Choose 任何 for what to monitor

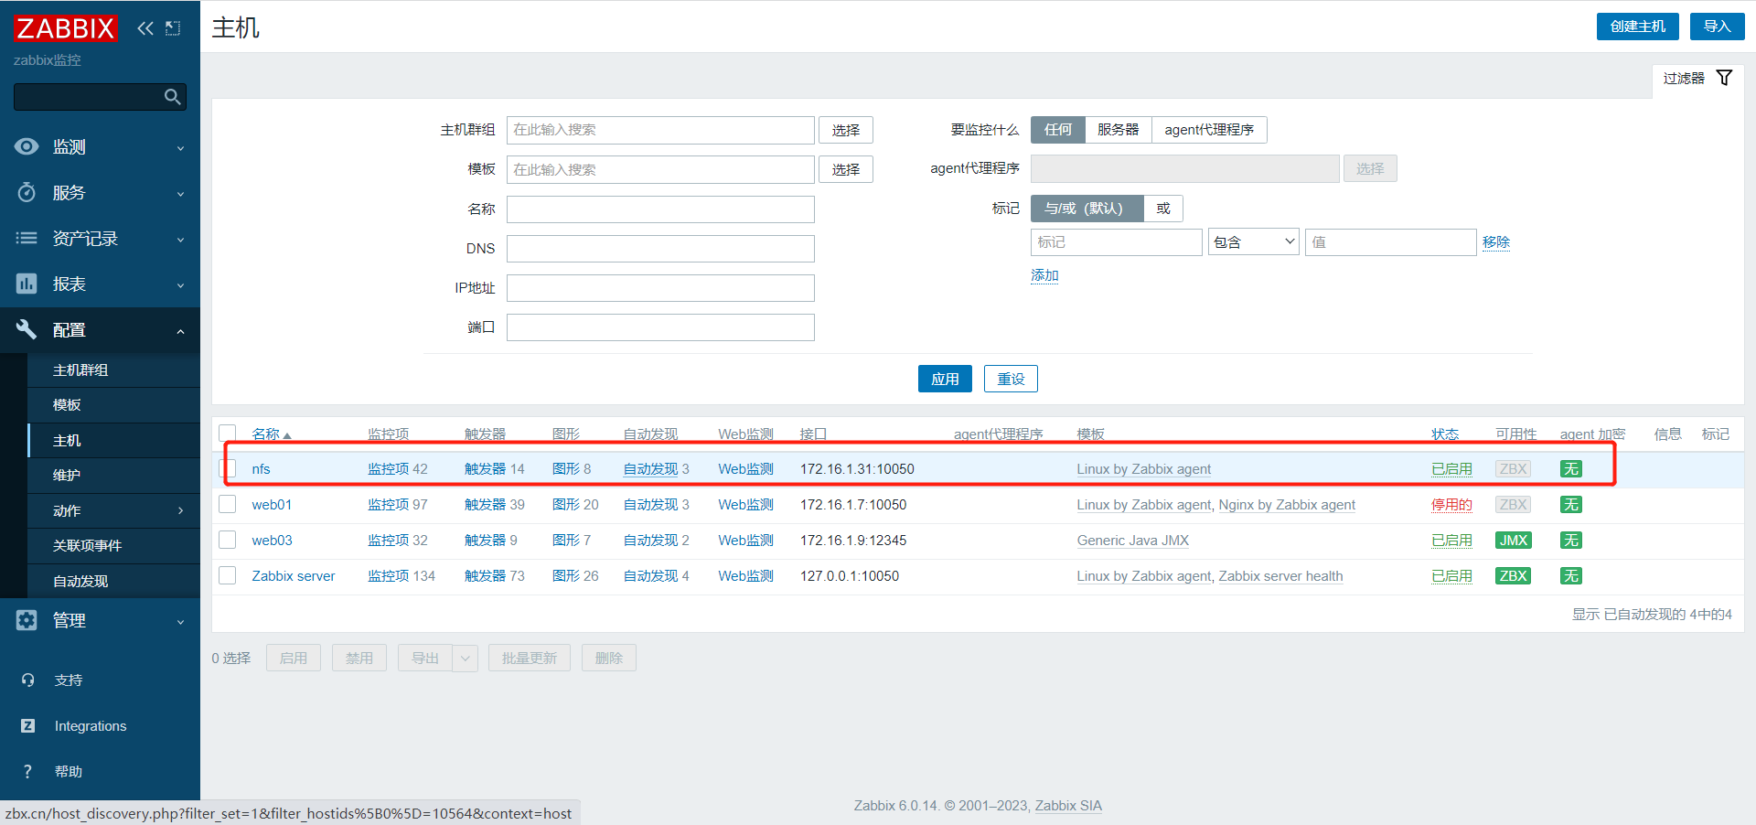click(1058, 130)
